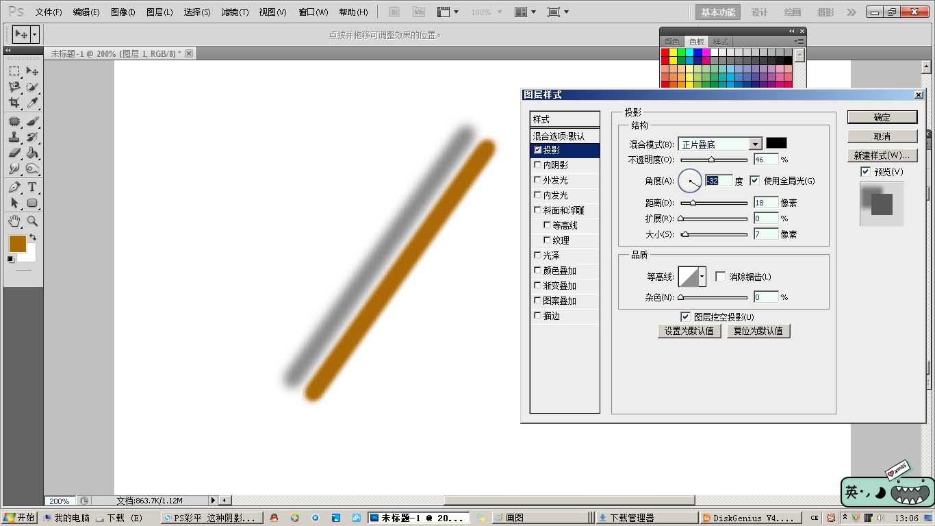This screenshot has width=935, height=526.
Task: Select the Eraser tool
Action: pos(14,153)
